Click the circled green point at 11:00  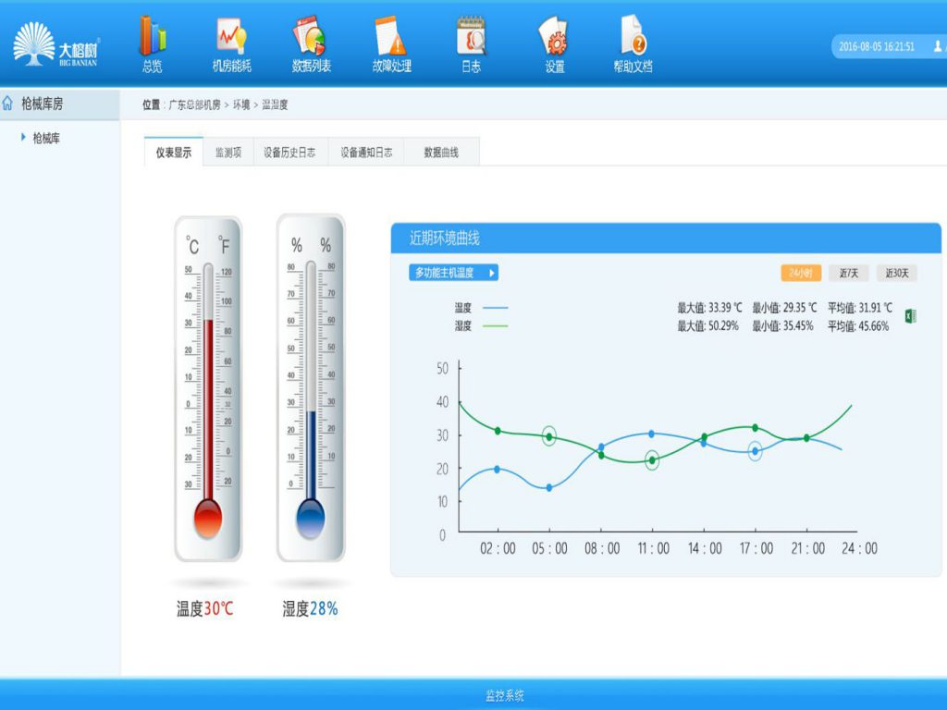(x=652, y=460)
